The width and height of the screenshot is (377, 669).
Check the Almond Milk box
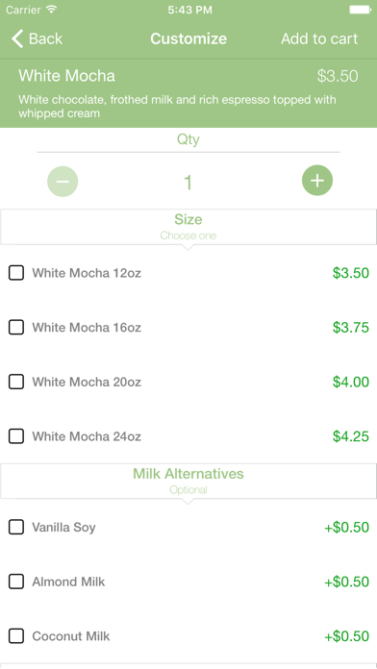tap(16, 582)
